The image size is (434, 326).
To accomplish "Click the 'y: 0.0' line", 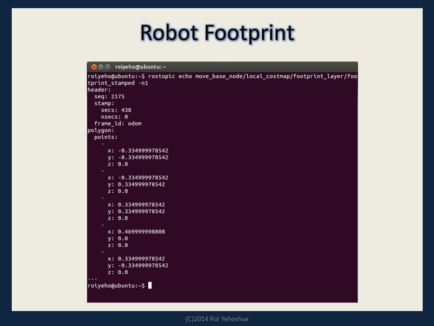I will click(x=118, y=239).
